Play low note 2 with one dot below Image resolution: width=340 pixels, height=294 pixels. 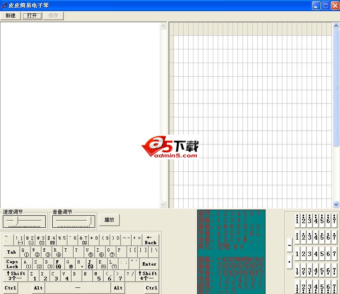tap(304, 271)
